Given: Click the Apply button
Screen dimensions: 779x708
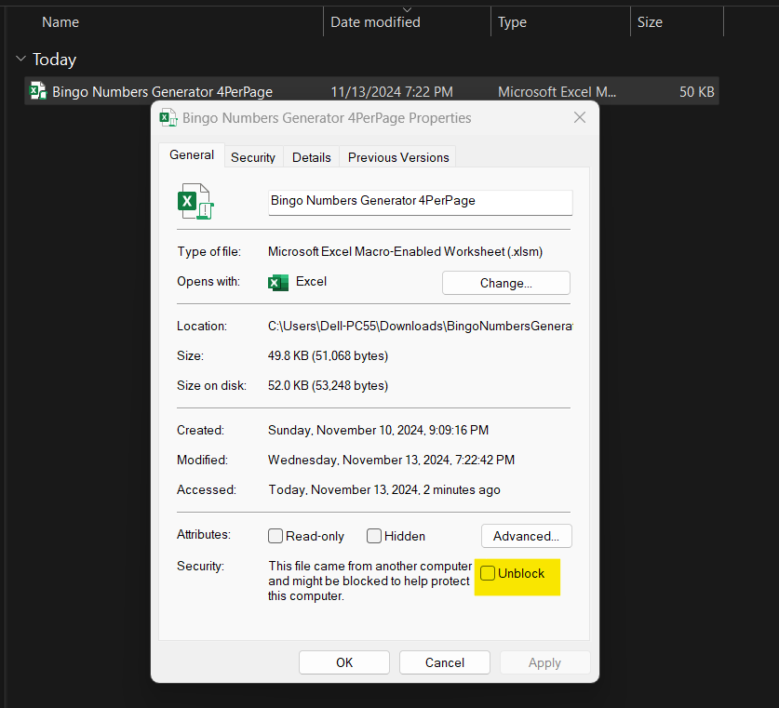Looking at the screenshot, I should (544, 662).
